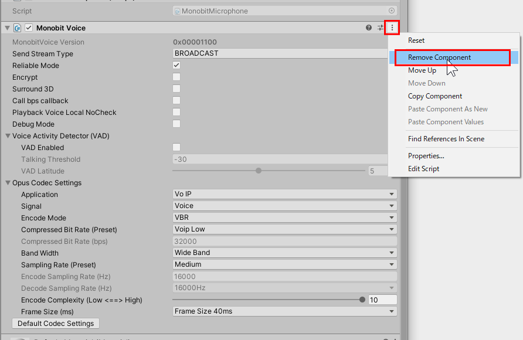Click the Send Stream Type label

pos(43,54)
